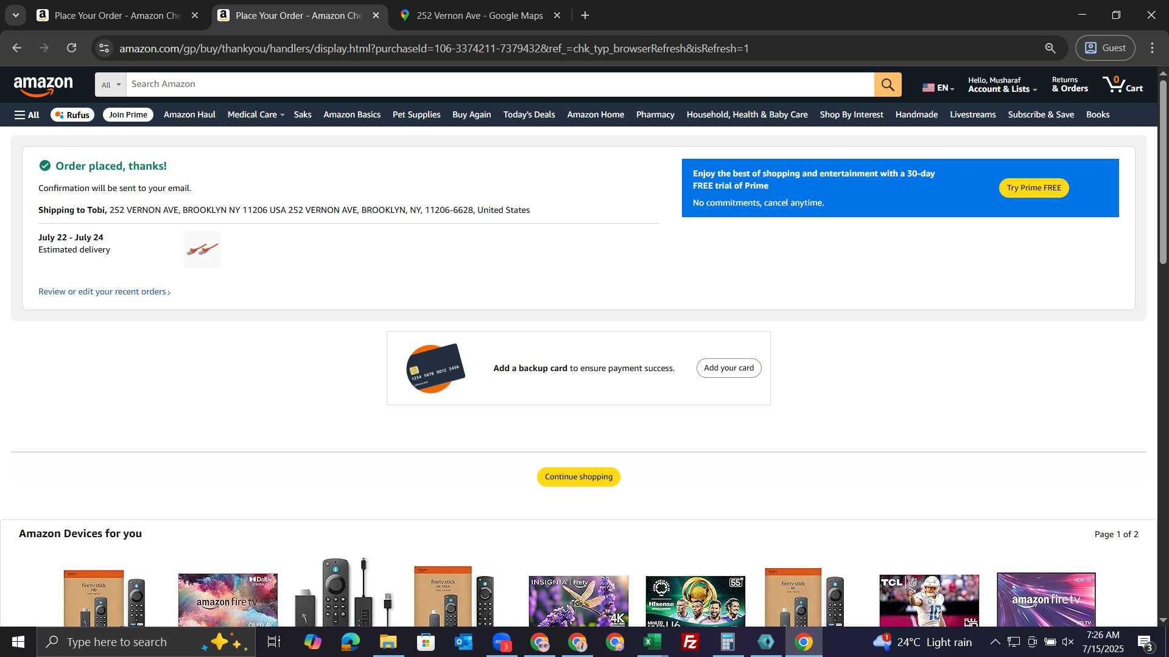Open Today's Deals
The height and width of the screenshot is (657, 1169).
[529, 114]
